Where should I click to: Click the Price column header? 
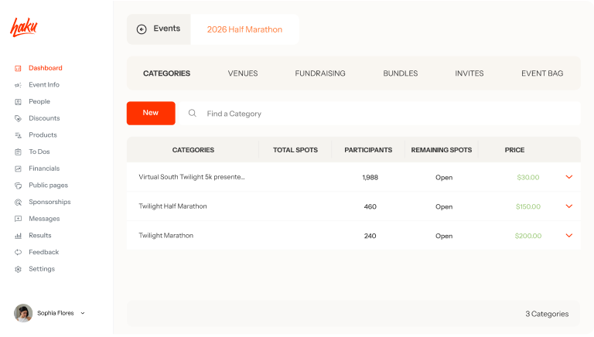[x=514, y=150]
